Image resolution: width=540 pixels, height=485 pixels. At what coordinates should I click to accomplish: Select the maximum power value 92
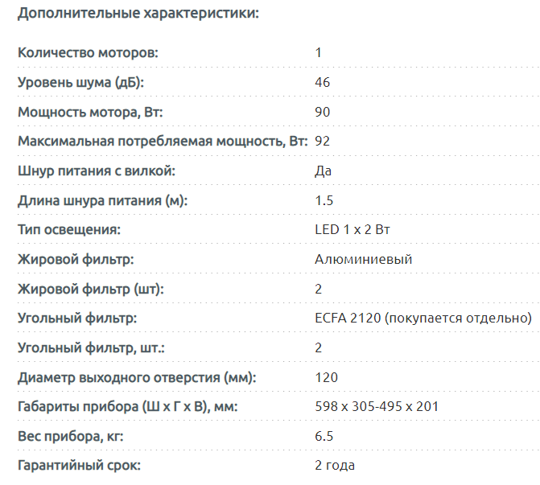click(323, 142)
